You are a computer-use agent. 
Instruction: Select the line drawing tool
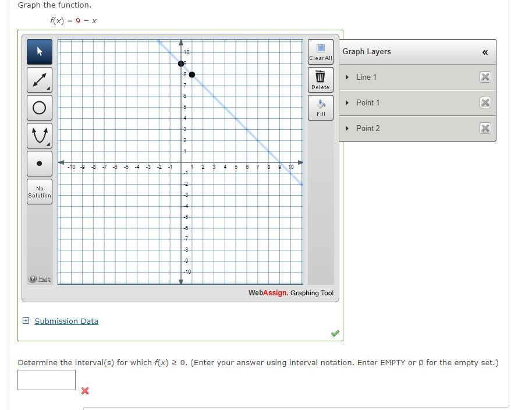point(39,79)
